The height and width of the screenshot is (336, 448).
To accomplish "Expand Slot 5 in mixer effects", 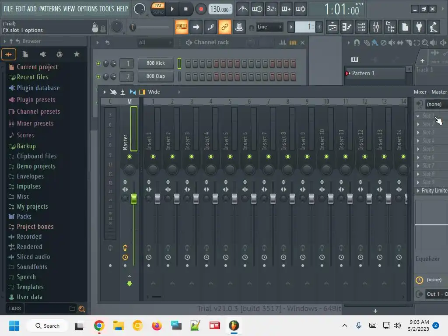I will 418,149.
